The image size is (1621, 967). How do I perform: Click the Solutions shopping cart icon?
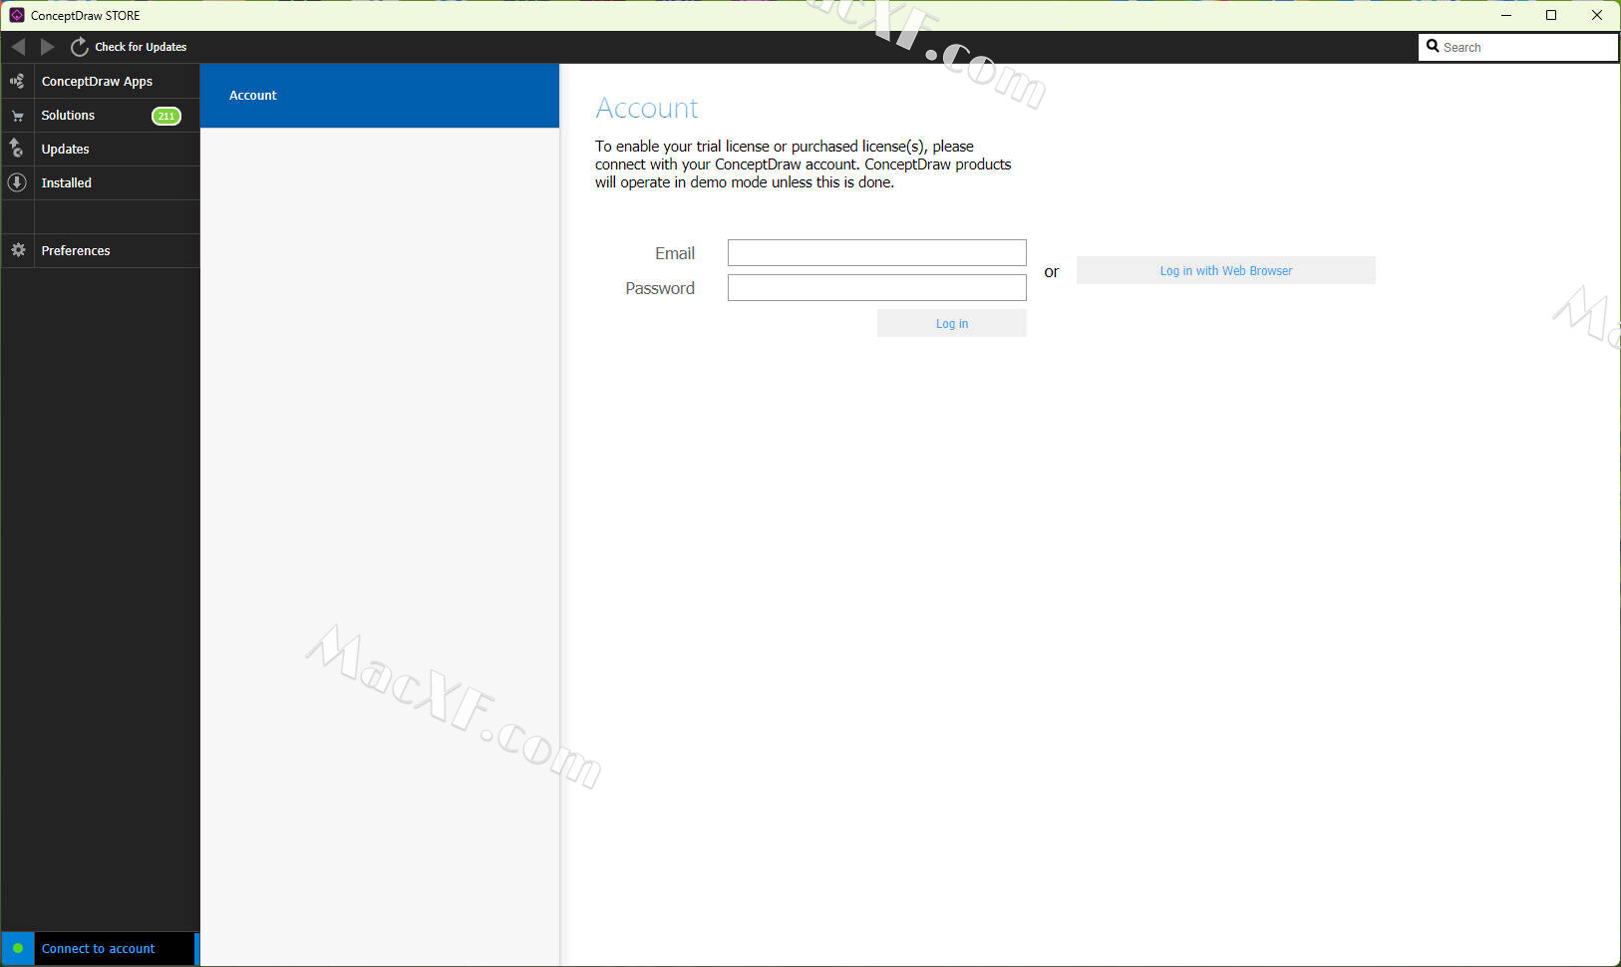point(17,116)
